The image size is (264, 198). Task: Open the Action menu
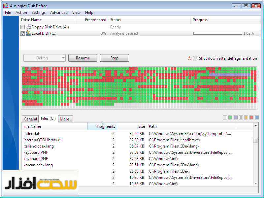pos(21,13)
